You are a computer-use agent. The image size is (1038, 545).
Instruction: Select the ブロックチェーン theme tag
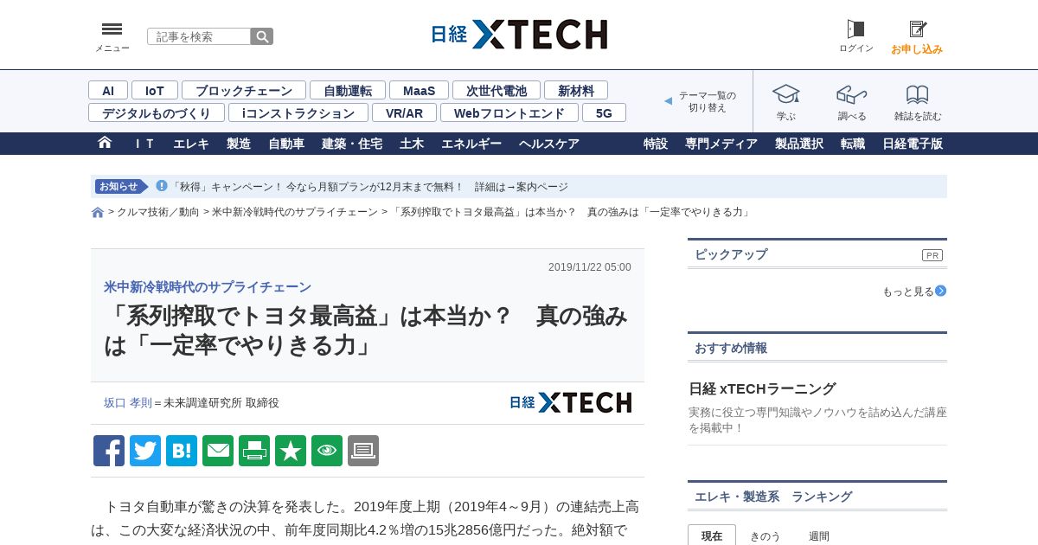244,90
